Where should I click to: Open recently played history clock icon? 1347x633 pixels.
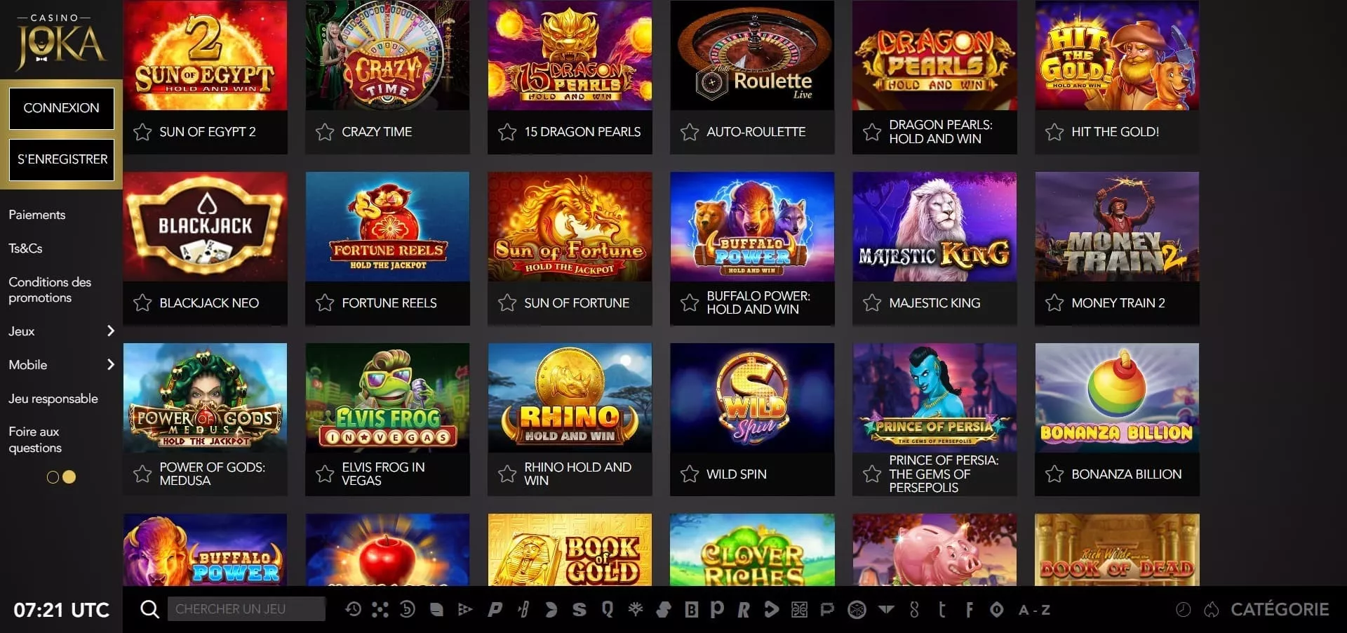(x=353, y=609)
